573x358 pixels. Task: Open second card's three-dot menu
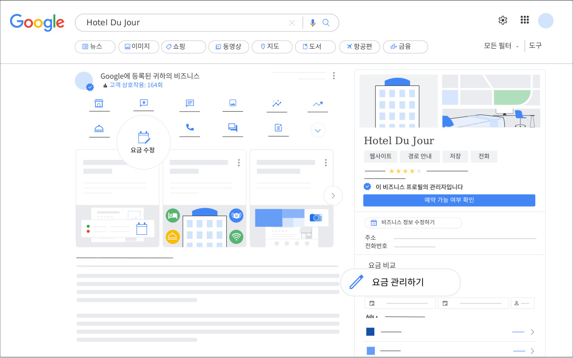(239, 163)
